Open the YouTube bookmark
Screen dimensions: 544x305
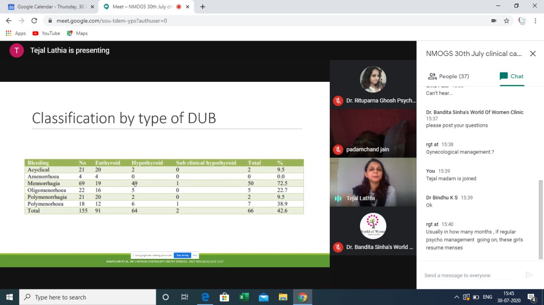(46, 33)
